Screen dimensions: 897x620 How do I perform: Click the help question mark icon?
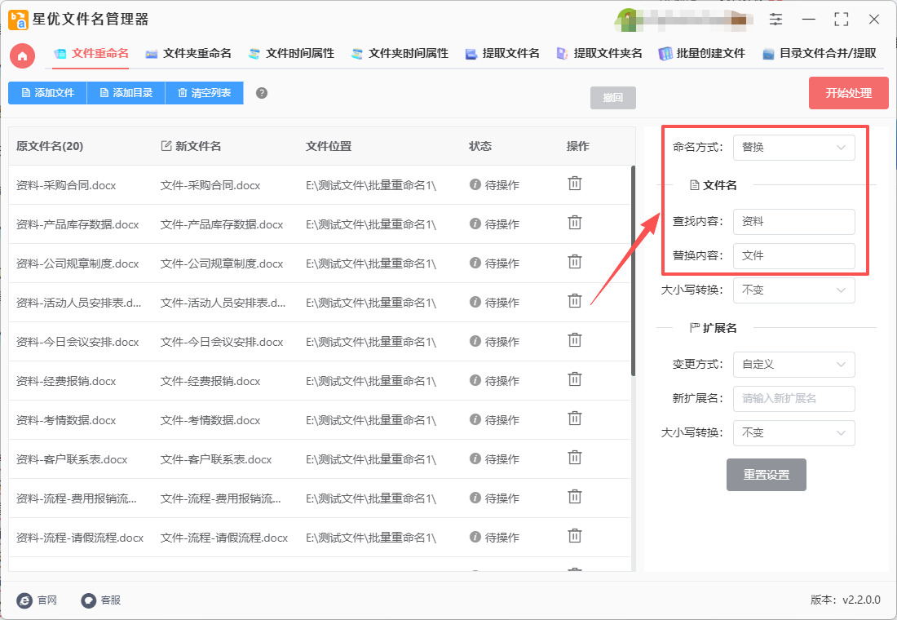click(x=262, y=93)
